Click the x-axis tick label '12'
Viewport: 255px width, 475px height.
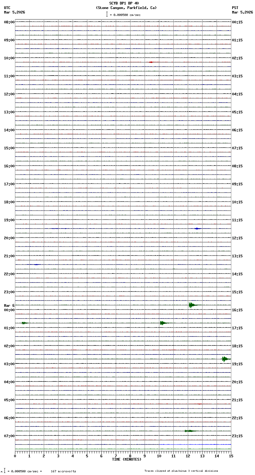point(188,456)
